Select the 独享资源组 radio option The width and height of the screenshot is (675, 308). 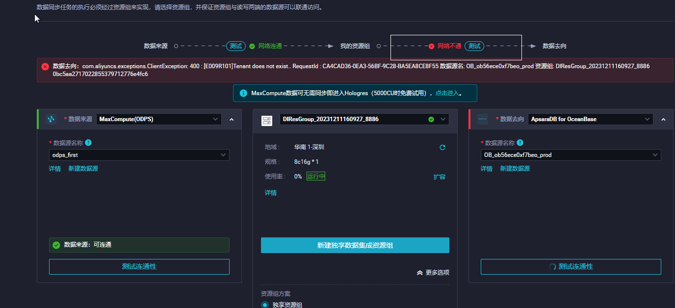[265, 305]
